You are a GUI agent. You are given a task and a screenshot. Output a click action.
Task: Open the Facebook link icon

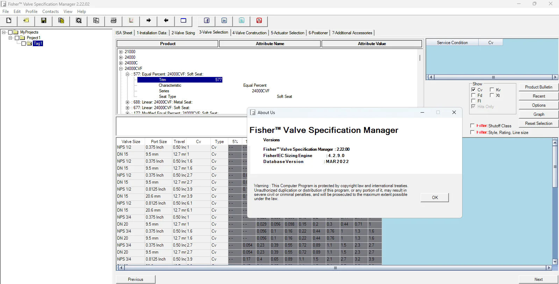(207, 21)
